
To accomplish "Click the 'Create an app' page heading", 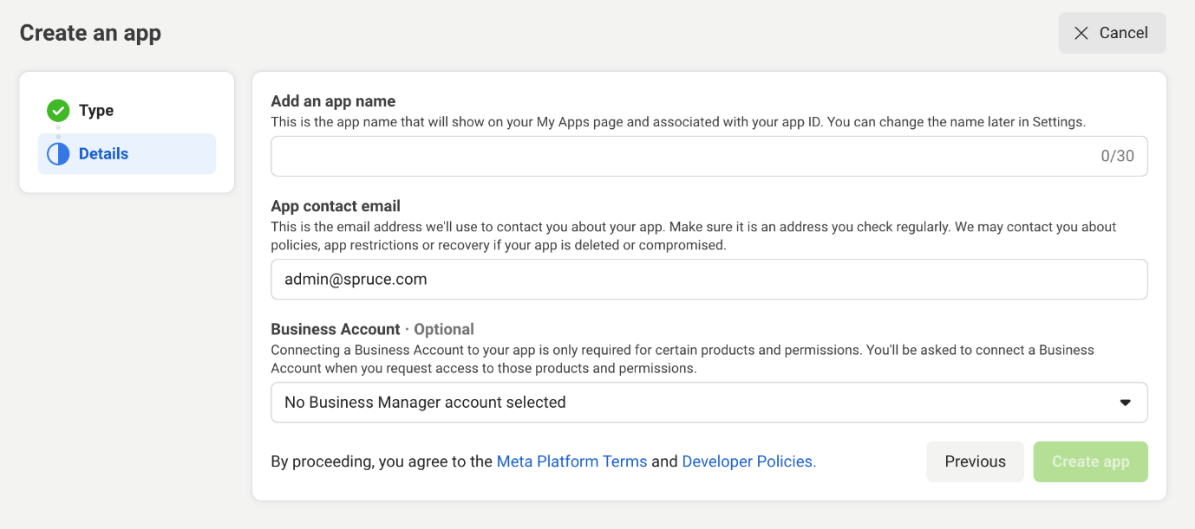I will click(90, 33).
